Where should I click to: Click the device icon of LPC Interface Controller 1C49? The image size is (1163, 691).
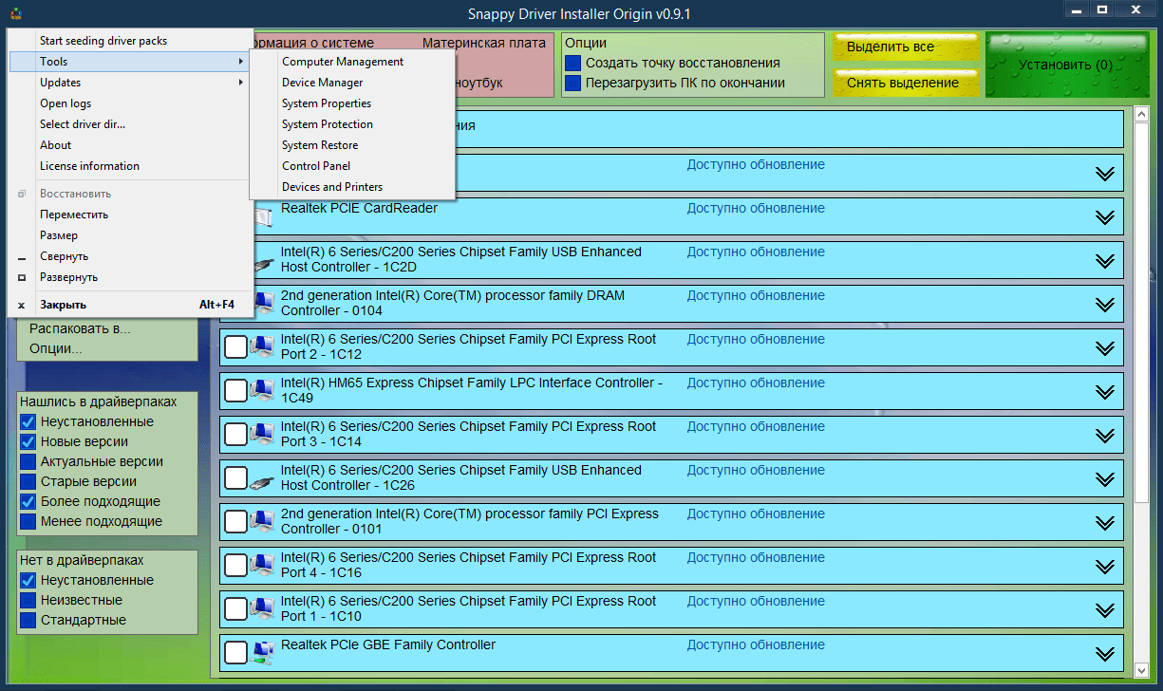[x=263, y=390]
